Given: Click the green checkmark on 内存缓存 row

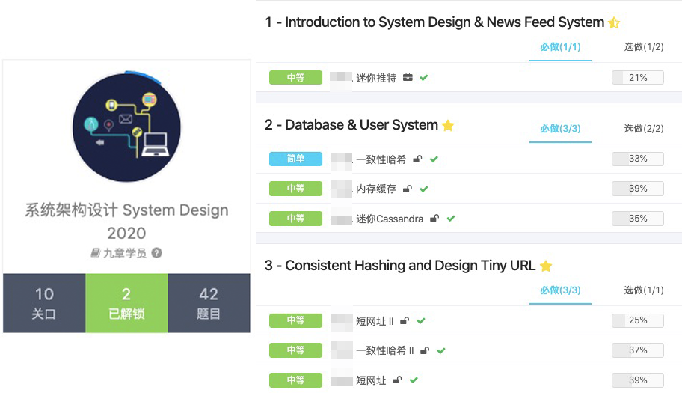Looking at the screenshot, I should (424, 189).
